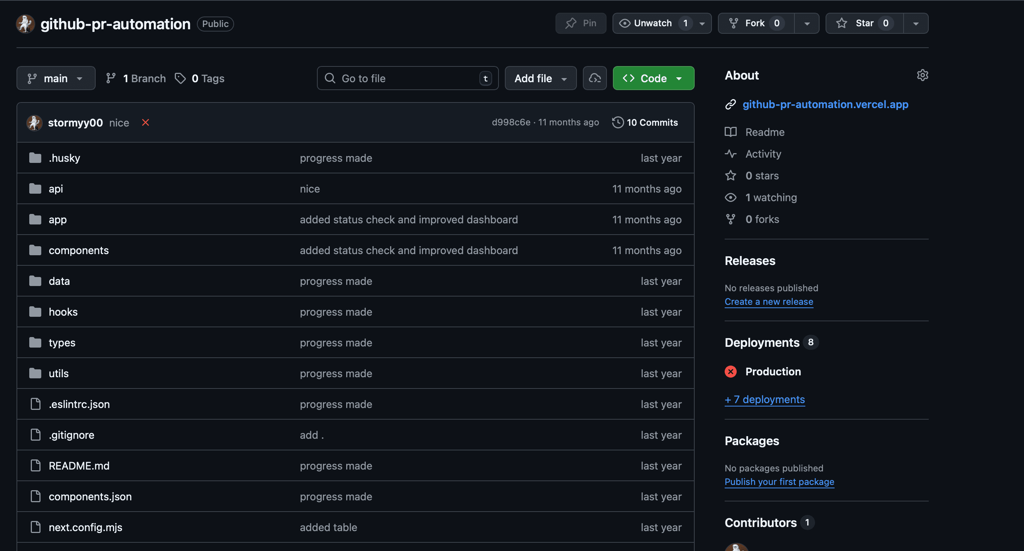Open the utils folder
Screen dimensions: 1024x551
click(59, 373)
